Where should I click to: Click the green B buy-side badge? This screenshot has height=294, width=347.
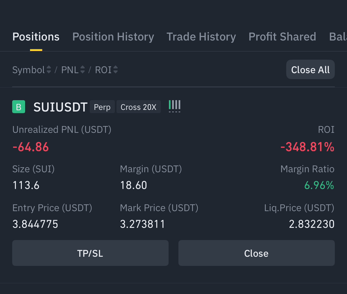18,107
